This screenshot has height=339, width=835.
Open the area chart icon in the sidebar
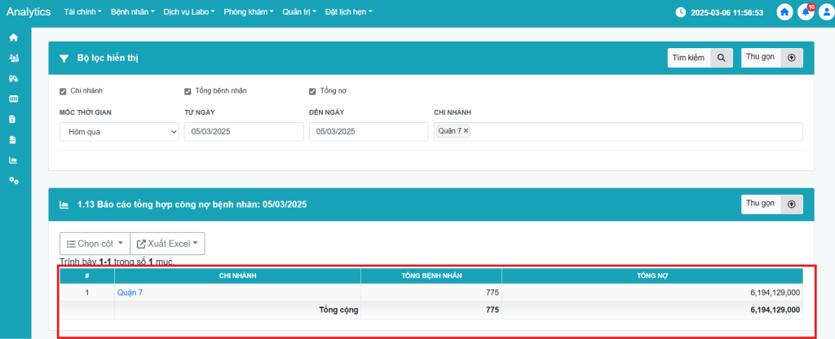13,160
